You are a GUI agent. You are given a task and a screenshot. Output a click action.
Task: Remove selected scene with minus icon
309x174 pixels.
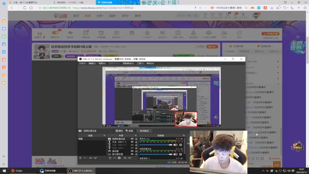point(85,158)
